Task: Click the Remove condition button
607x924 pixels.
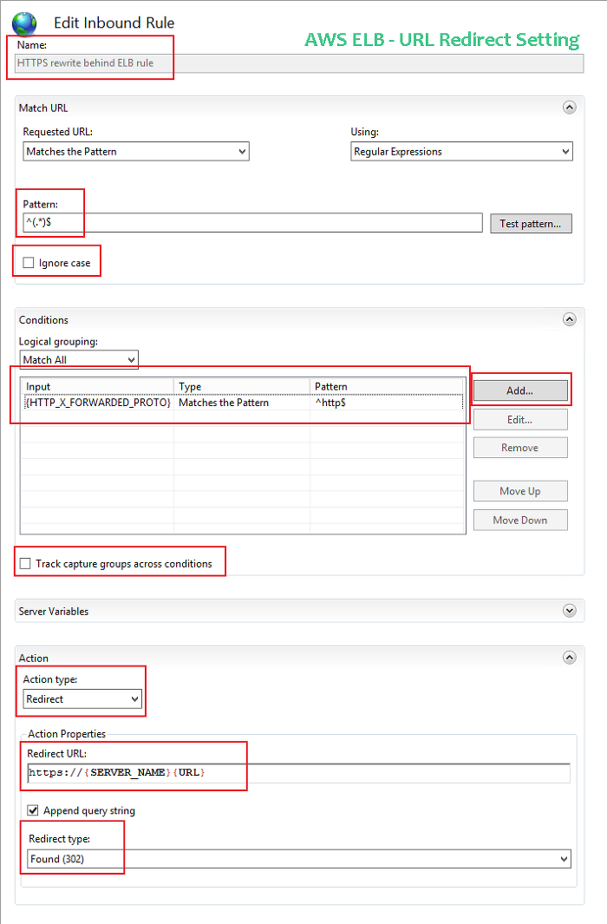Action: click(520, 448)
